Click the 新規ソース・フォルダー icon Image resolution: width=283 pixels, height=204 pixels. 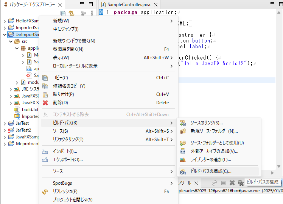[183, 131]
